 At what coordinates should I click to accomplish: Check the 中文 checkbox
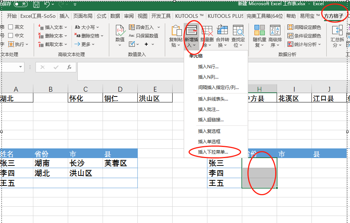coord(10,35)
